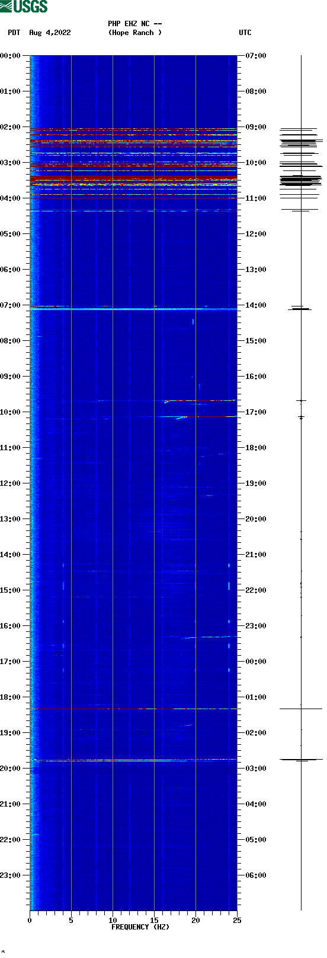
Task: Click the 'Aug 4,2022' date label
Action: pos(50,33)
